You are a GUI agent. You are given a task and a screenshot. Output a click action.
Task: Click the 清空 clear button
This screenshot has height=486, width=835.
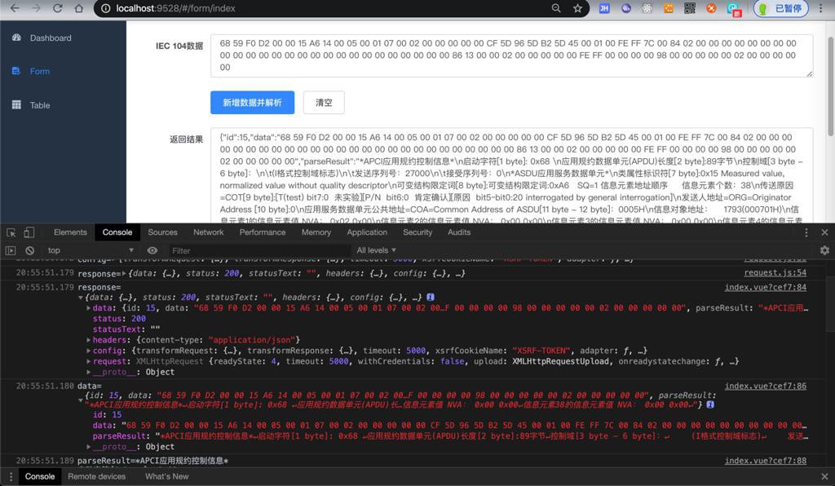(x=324, y=102)
